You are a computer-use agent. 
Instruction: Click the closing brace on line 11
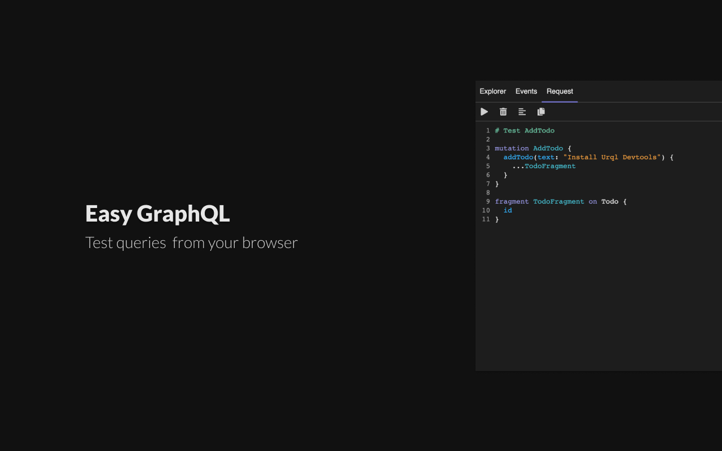[x=497, y=219]
